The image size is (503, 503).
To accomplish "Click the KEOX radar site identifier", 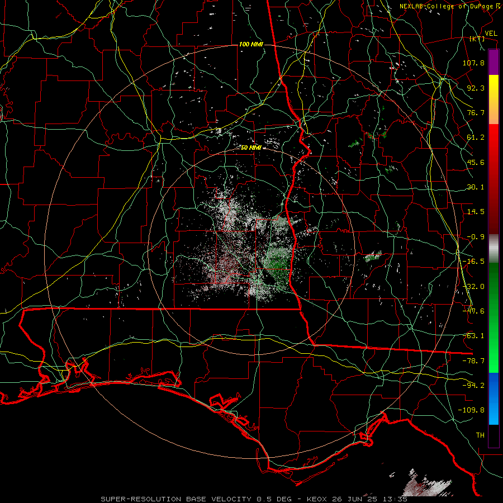I will [316, 499].
